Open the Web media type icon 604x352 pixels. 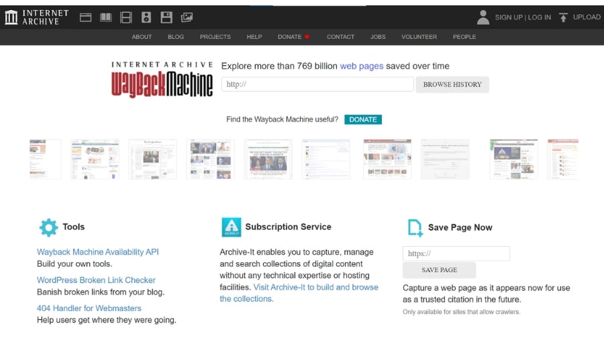click(85, 17)
